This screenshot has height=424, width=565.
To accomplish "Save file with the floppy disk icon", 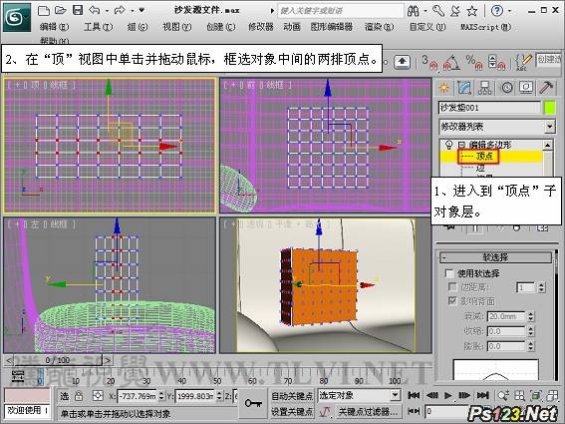I will click(x=78, y=10).
